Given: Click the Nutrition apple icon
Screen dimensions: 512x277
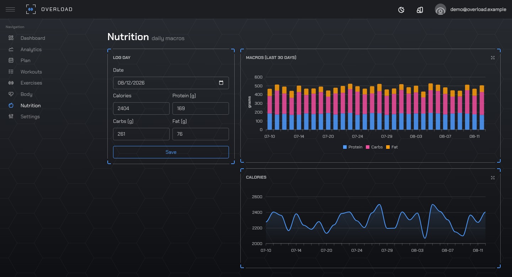Looking at the screenshot, I should [11, 105].
